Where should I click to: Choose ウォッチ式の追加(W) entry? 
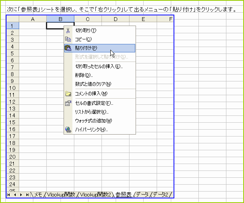[100, 121]
